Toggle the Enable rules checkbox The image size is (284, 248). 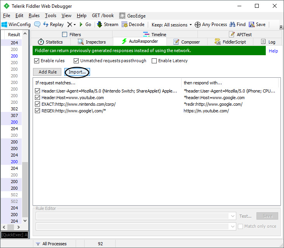(36, 61)
